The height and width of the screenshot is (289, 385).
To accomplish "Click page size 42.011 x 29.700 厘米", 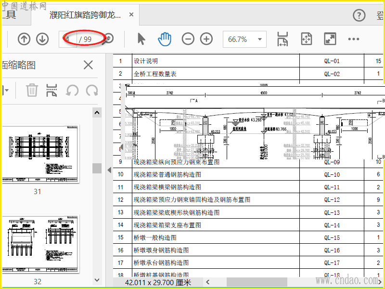I will coord(158,282).
